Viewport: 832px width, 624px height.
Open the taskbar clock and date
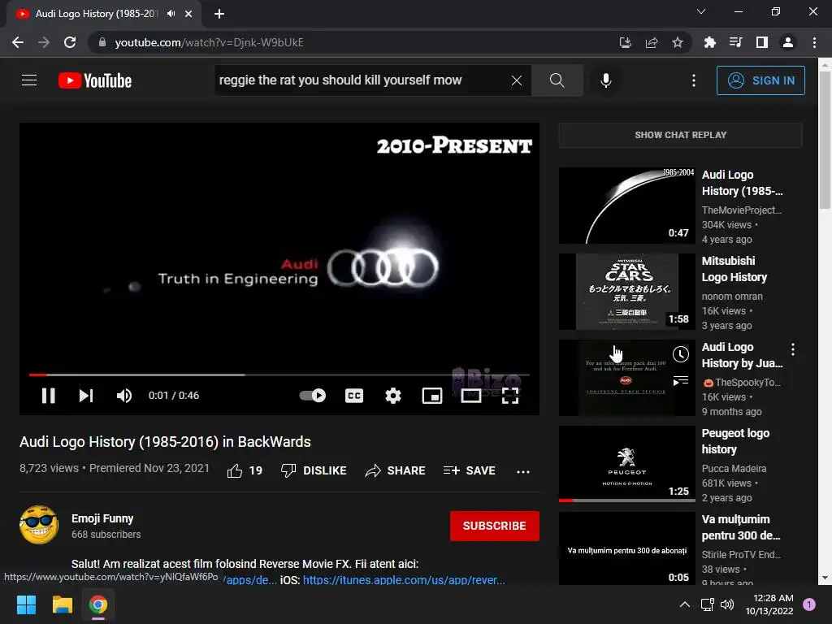point(769,604)
